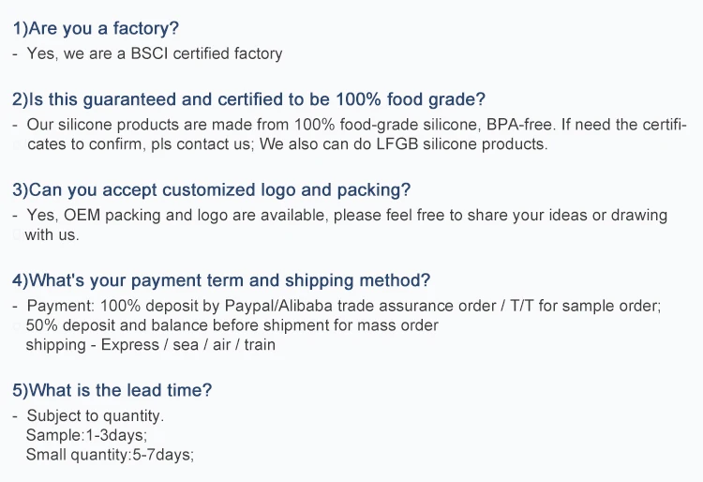703x482 pixels.
Task: Click the "Are you a factory?" question heading
Action: [x=95, y=28]
